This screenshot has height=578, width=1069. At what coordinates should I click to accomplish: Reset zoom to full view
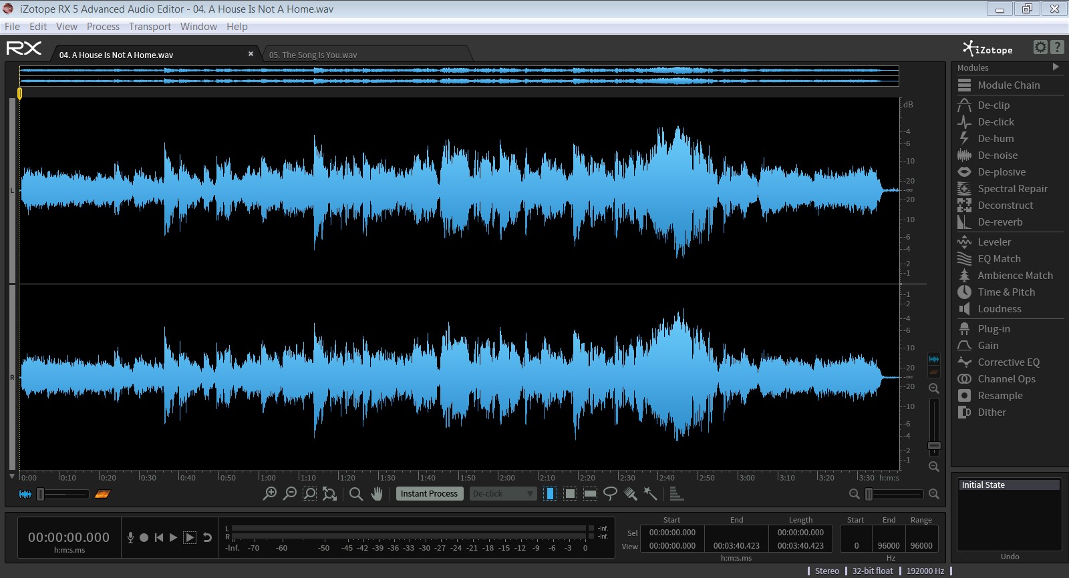point(329,494)
